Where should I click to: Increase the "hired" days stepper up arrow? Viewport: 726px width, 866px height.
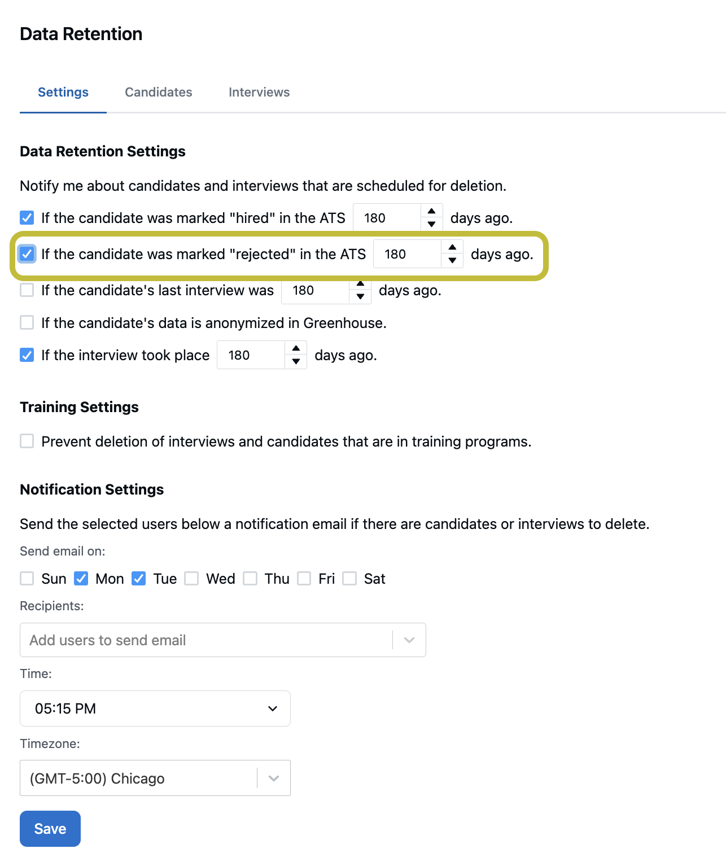(x=431, y=211)
